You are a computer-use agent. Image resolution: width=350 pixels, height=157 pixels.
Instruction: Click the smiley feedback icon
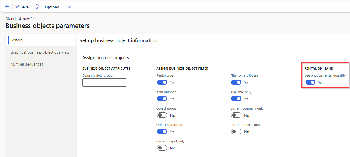pos(37,7)
